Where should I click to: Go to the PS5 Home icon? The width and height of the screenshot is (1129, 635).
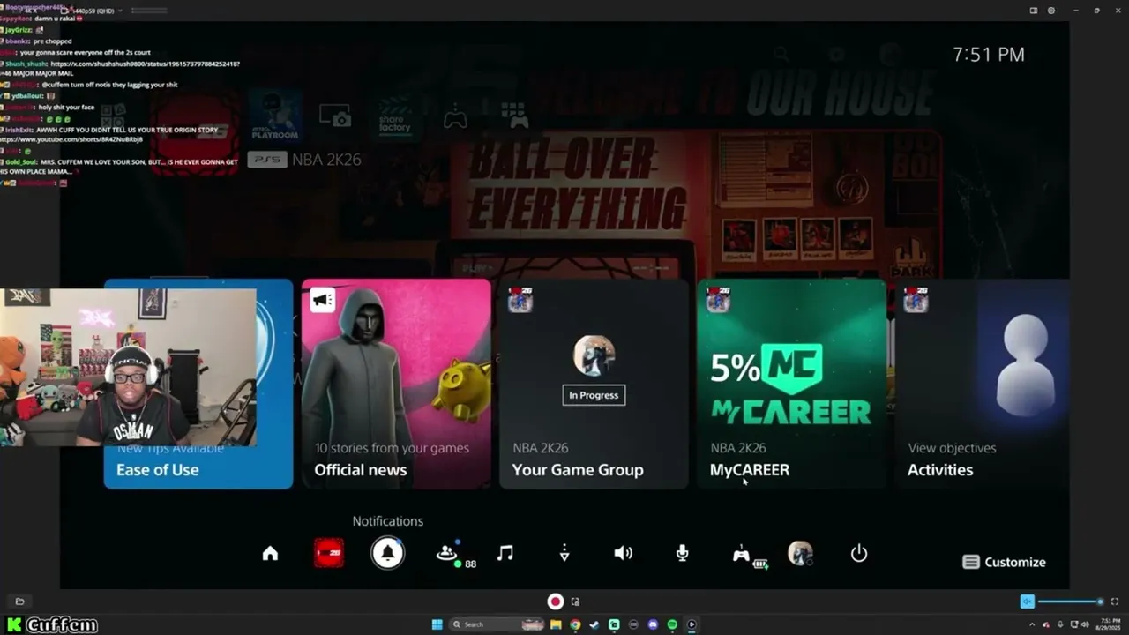[x=270, y=553]
